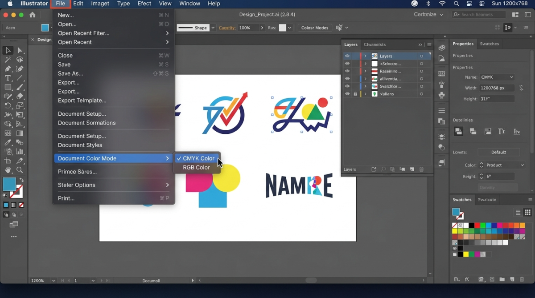Select the Selection arrow tool
This screenshot has height=298, width=535.
(8, 50)
